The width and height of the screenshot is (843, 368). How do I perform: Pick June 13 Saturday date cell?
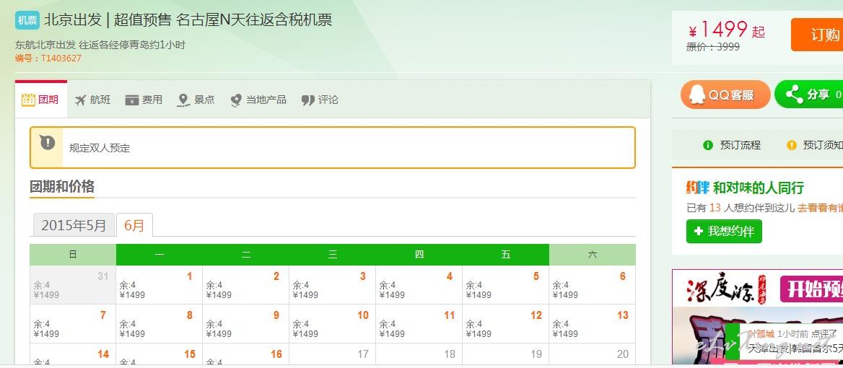coord(592,324)
